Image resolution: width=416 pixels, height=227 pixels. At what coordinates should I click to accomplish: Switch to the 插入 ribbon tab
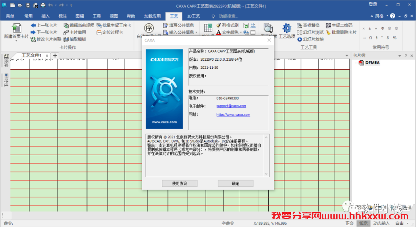coord(45,16)
